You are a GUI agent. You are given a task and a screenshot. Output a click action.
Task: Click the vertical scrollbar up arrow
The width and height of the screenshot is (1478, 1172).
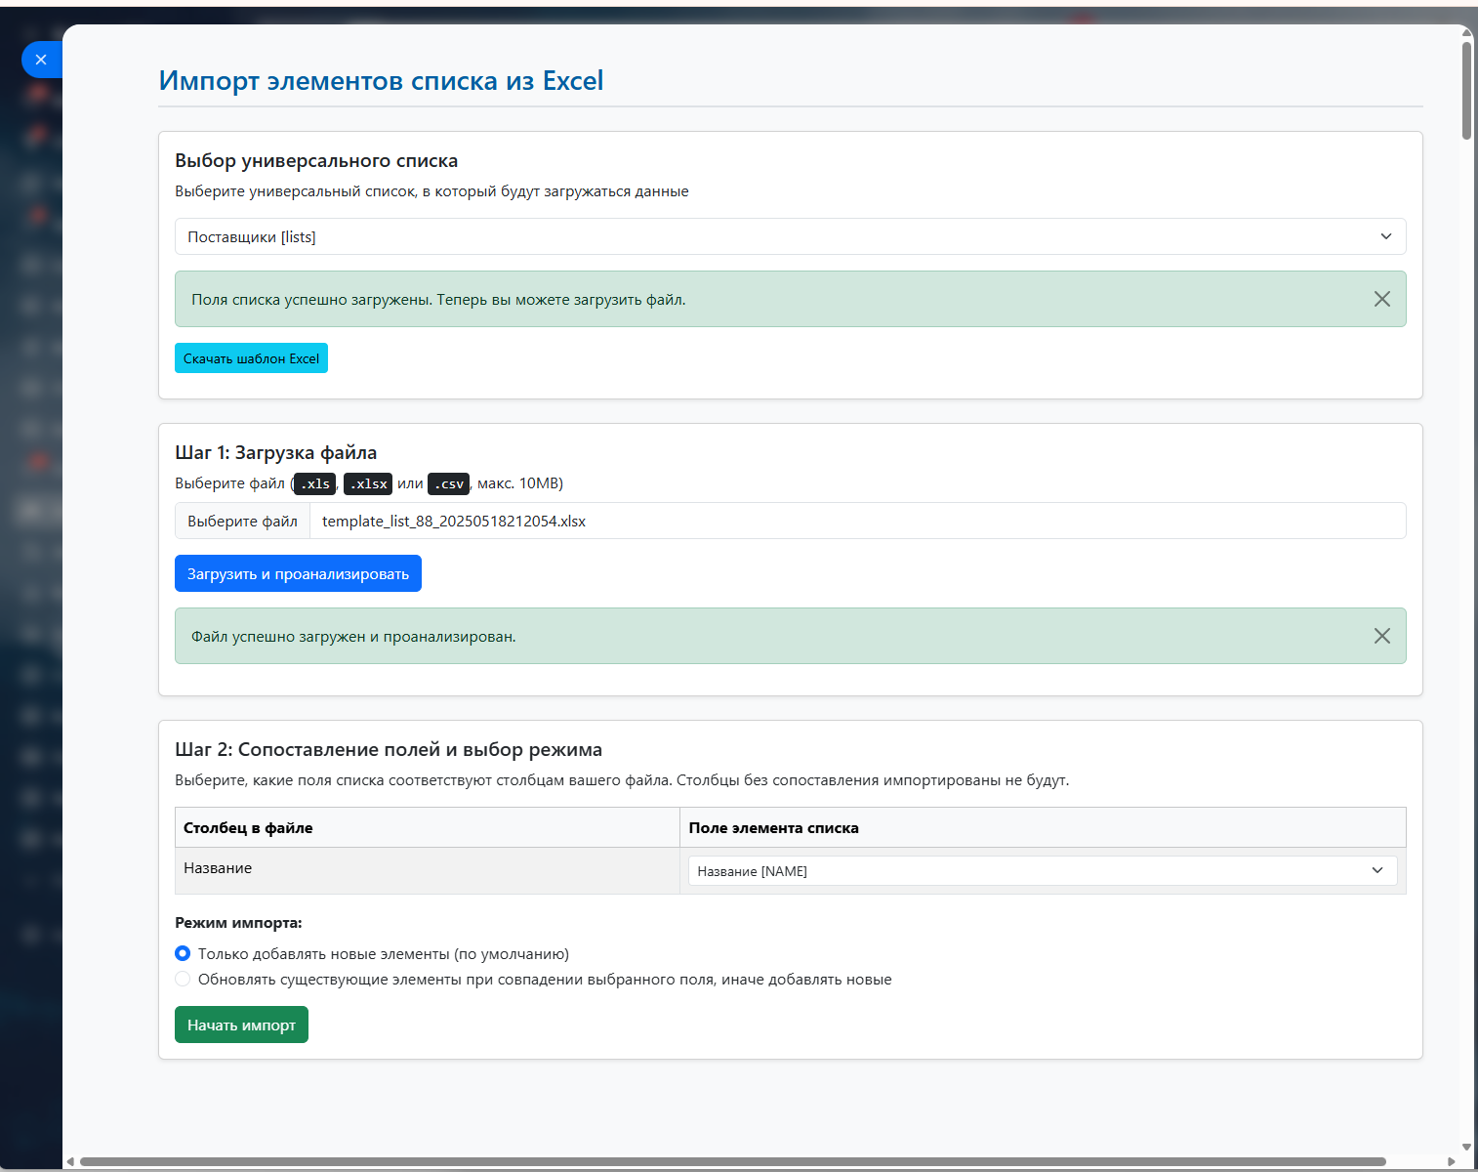click(x=1466, y=33)
